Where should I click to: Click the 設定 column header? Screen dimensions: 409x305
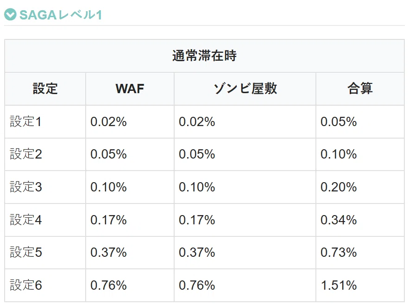tap(45, 89)
